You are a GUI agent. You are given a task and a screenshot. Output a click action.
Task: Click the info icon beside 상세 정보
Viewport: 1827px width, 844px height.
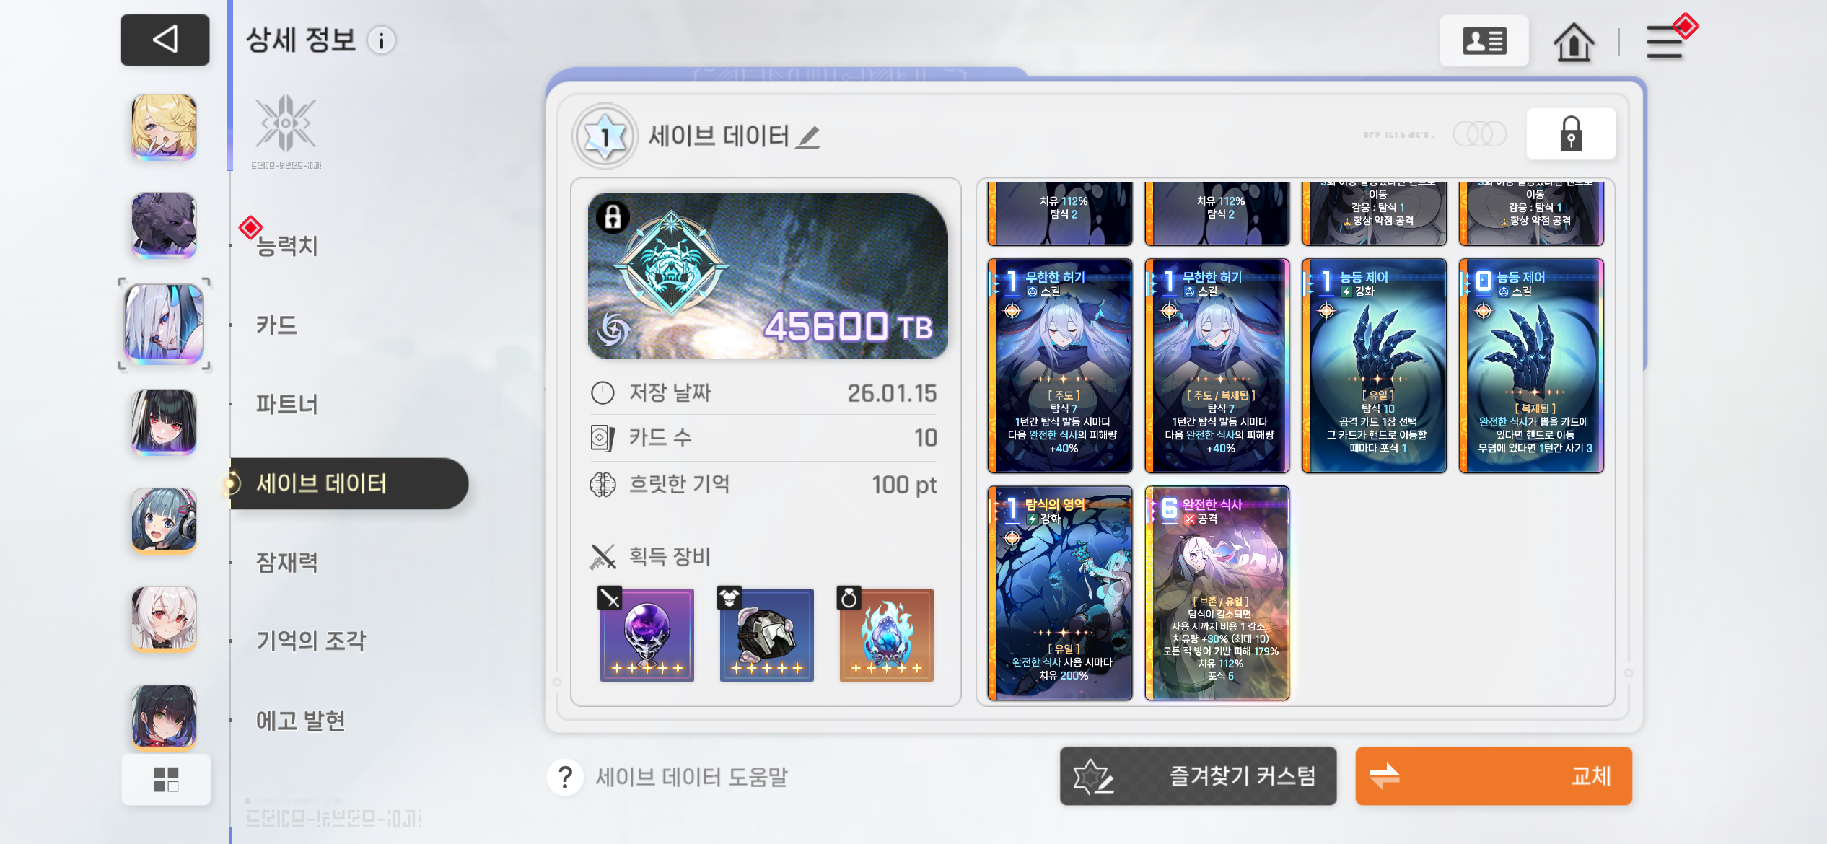point(381,40)
